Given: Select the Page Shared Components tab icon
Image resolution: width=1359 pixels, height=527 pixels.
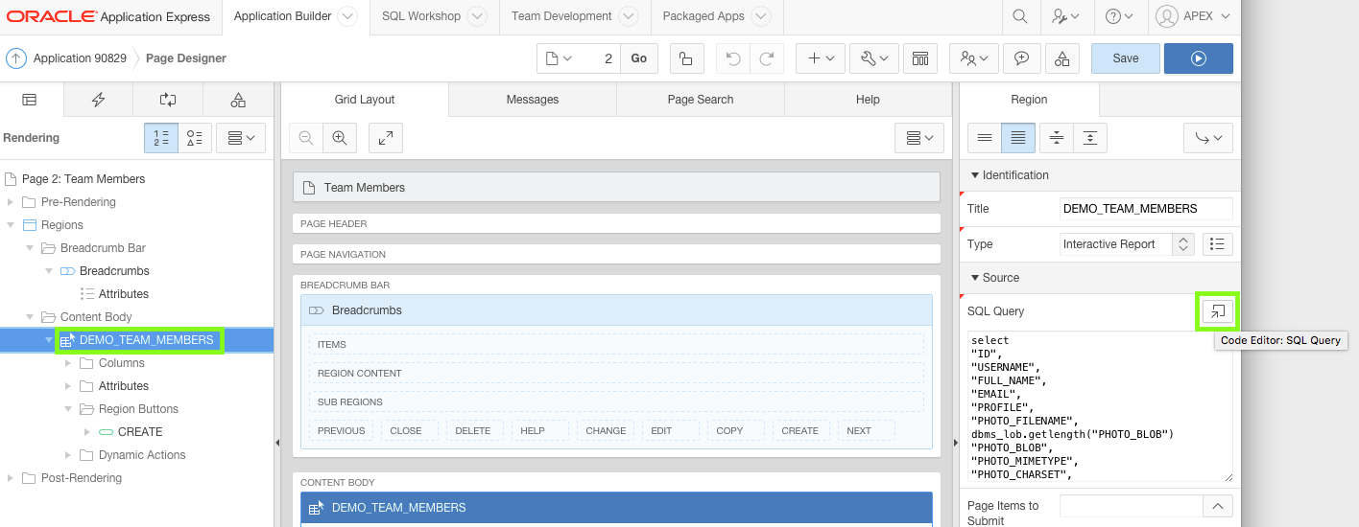Looking at the screenshot, I should click(238, 100).
